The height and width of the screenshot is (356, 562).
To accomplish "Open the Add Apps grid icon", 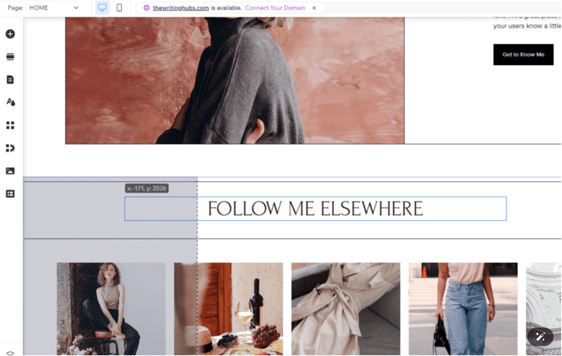I will click(x=10, y=125).
